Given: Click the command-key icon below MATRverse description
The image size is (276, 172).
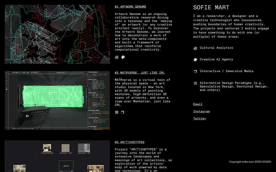Looking at the screenshot, I should (117, 112).
